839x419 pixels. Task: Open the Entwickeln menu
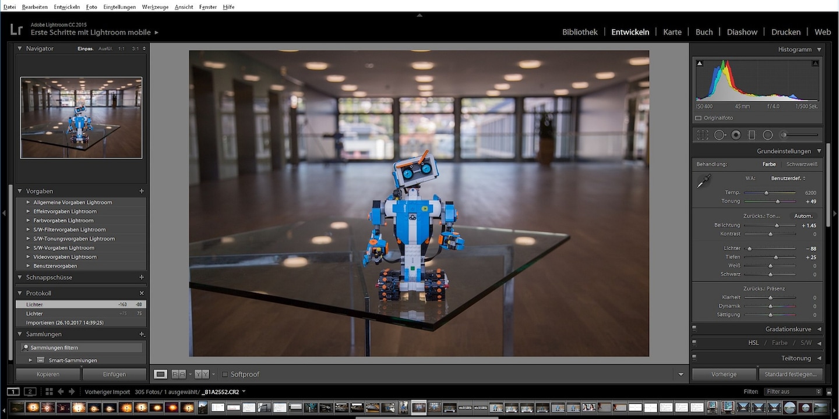[x=67, y=7]
